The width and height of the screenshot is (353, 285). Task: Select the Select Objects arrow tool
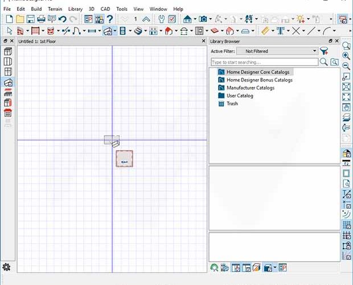tap(10, 31)
